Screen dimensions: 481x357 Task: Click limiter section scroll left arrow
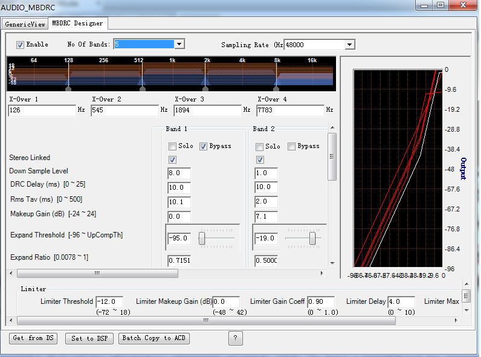pos(11,321)
